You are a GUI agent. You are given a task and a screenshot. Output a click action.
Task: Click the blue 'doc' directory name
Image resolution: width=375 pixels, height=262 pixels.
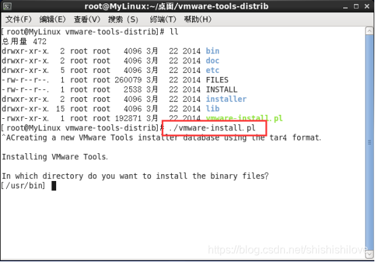(x=213, y=61)
